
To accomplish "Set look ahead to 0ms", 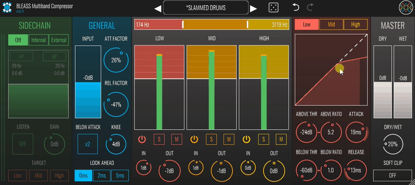I will click(83, 175).
